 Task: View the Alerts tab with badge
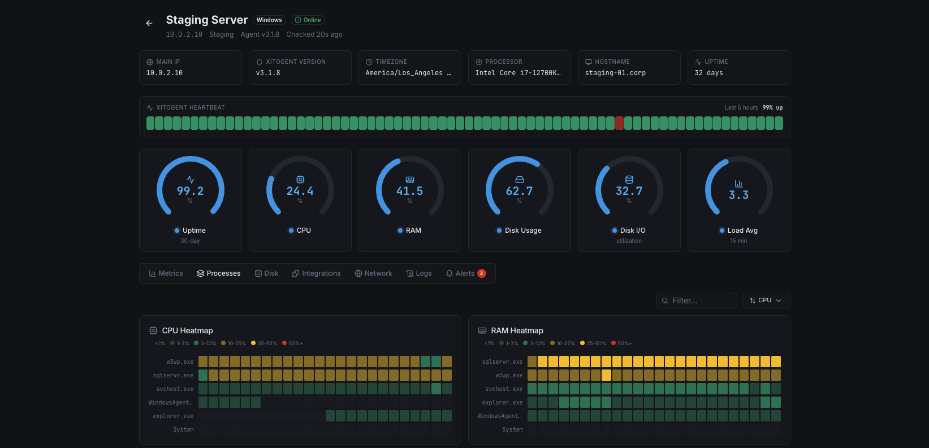[x=465, y=273]
